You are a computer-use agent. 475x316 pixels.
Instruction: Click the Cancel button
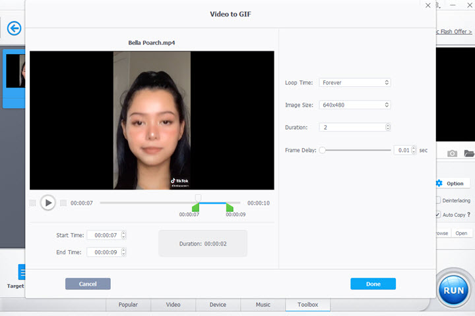click(88, 284)
